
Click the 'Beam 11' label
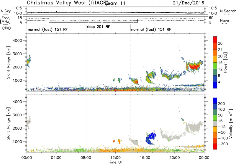point(115,3)
